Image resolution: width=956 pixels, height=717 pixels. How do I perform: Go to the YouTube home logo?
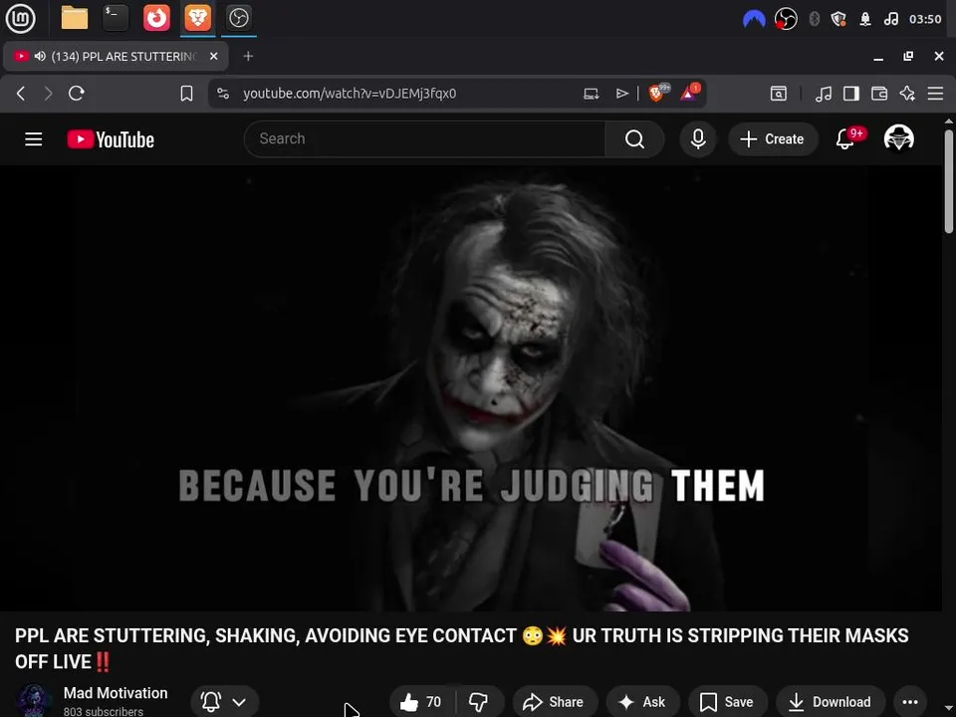click(x=111, y=139)
